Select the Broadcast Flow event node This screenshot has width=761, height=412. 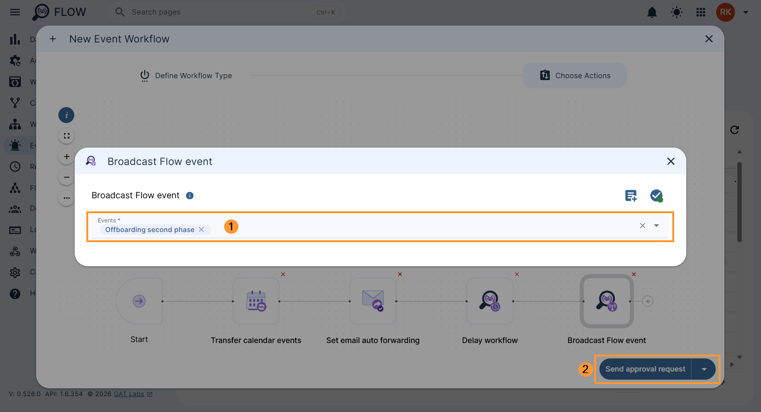click(607, 301)
